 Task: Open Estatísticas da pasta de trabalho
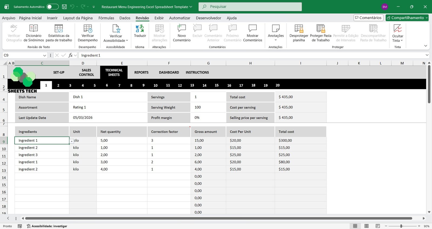click(59, 29)
